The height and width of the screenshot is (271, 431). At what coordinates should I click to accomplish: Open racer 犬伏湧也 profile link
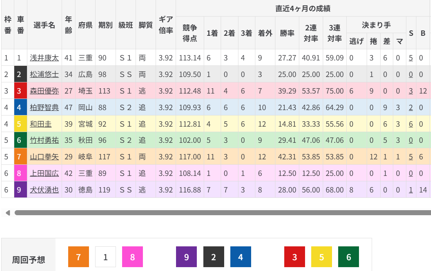pyautogui.click(x=44, y=190)
